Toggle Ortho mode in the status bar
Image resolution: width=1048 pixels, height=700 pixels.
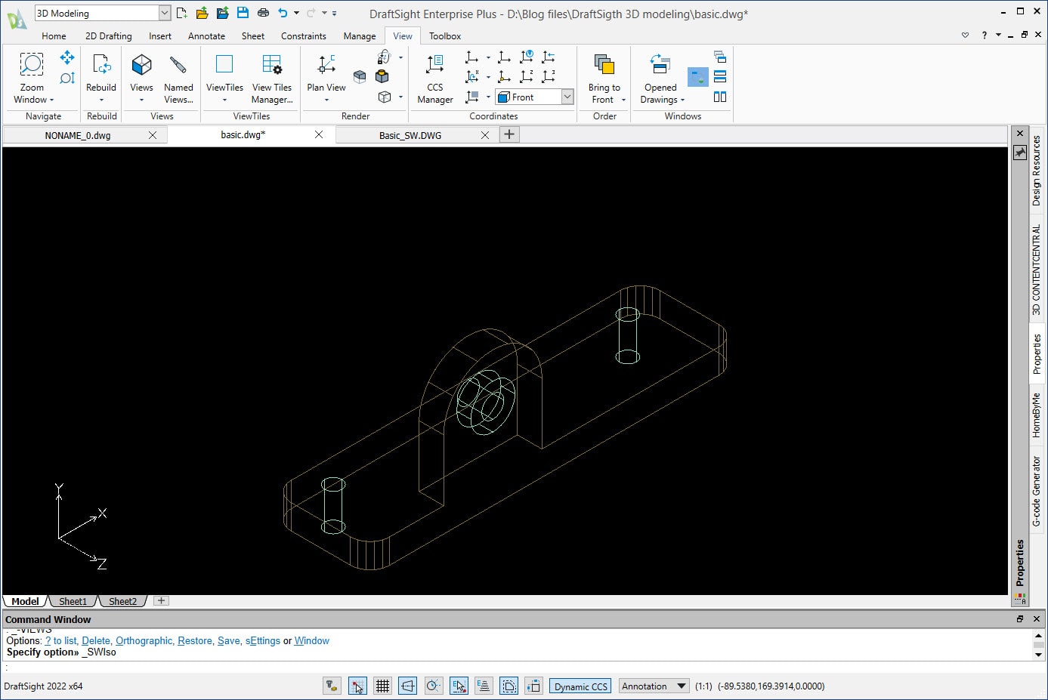(408, 686)
